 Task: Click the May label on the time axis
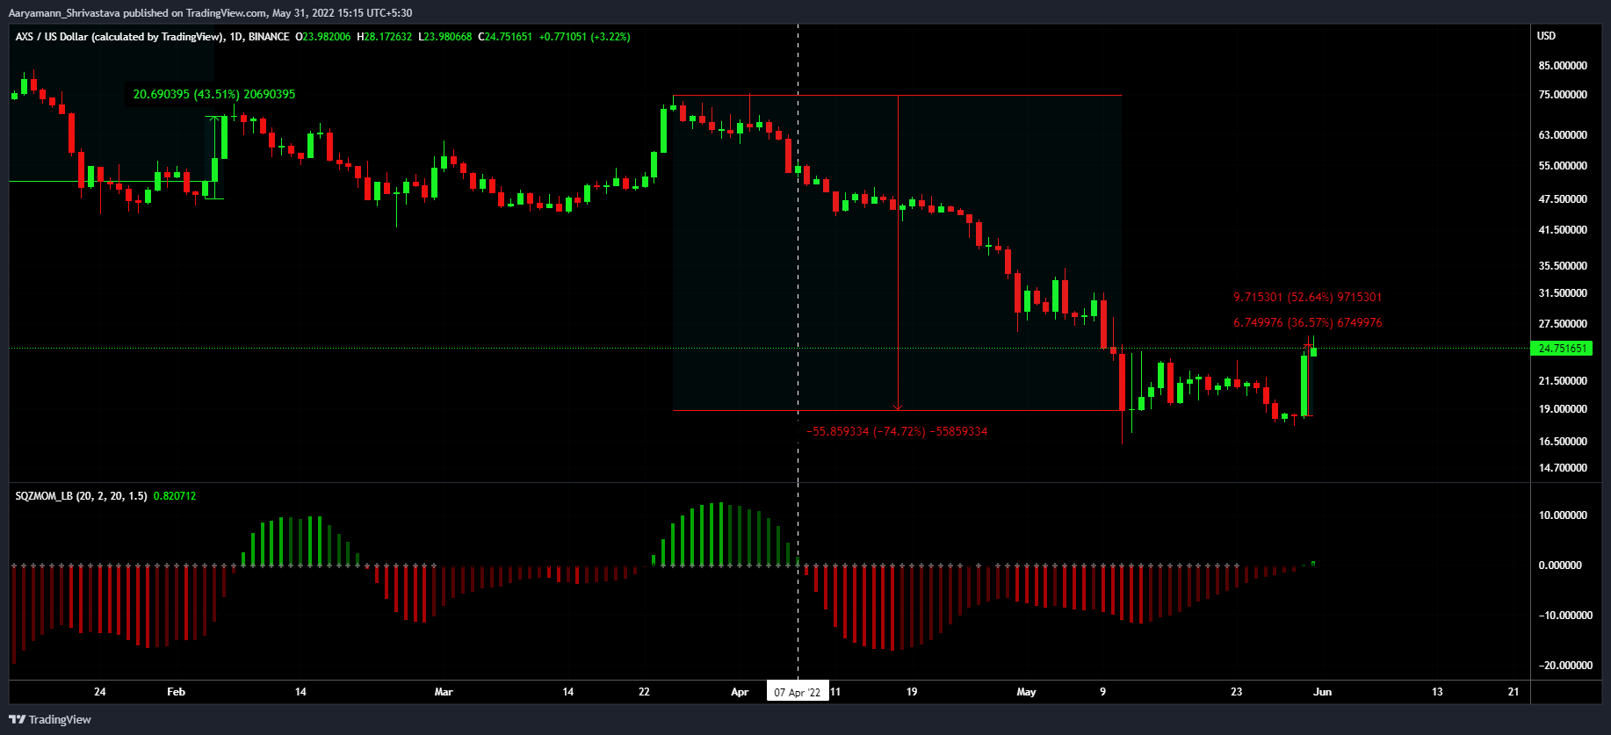click(x=1026, y=692)
